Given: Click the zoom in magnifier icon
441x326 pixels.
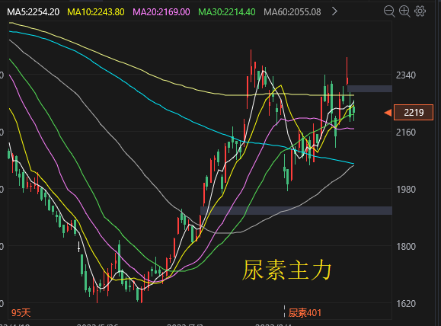Looking at the screenshot, I should point(404,11).
